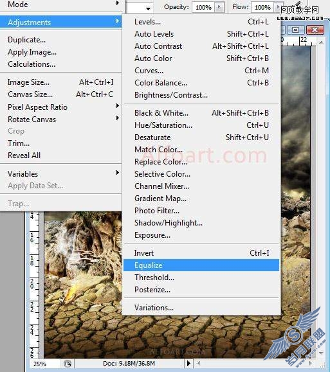Click the horizontal scrollbar left arrow
Image resolution: width=330 pixels, height=372 pixels.
(x=199, y=363)
